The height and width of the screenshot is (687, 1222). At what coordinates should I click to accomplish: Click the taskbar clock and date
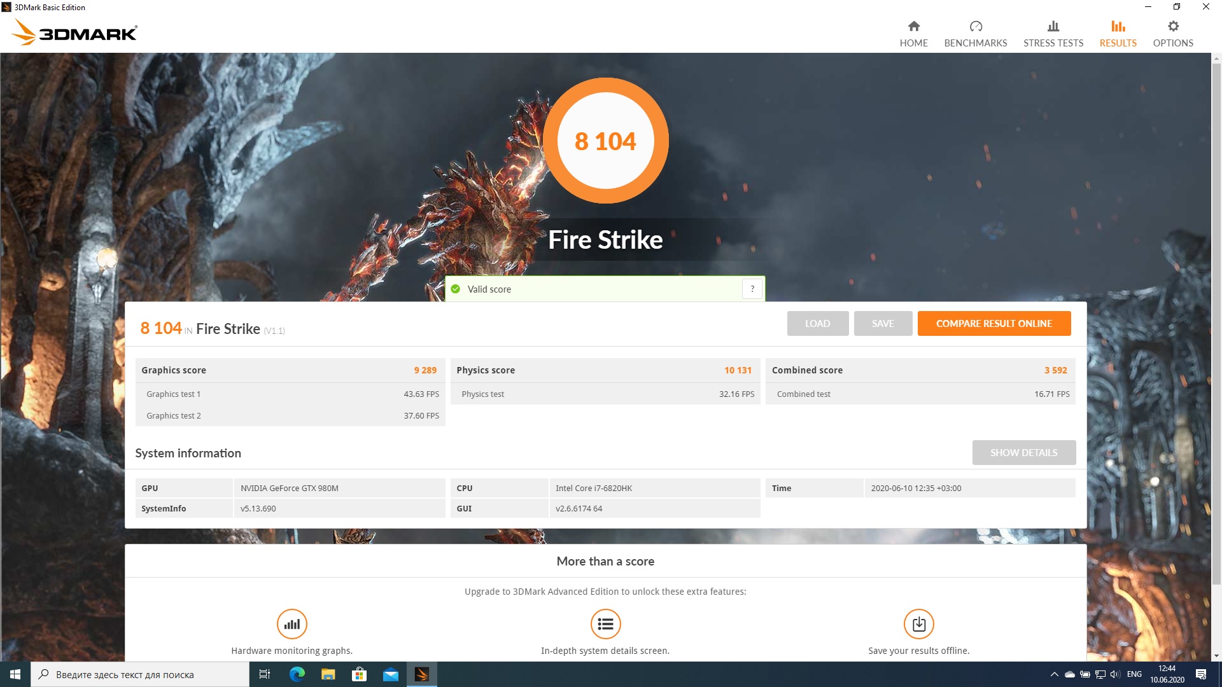pos(1167,674)
